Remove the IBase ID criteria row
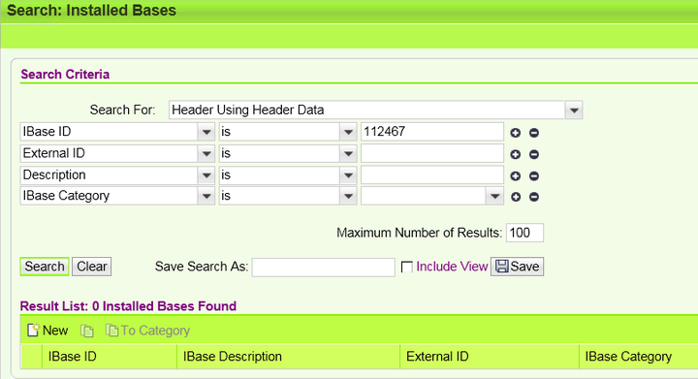The width and height of the screenshot is (698, 379). [534, 133]
